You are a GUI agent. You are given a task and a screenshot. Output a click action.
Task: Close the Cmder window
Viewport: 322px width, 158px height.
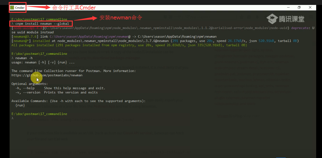click(x=310, y=7)
